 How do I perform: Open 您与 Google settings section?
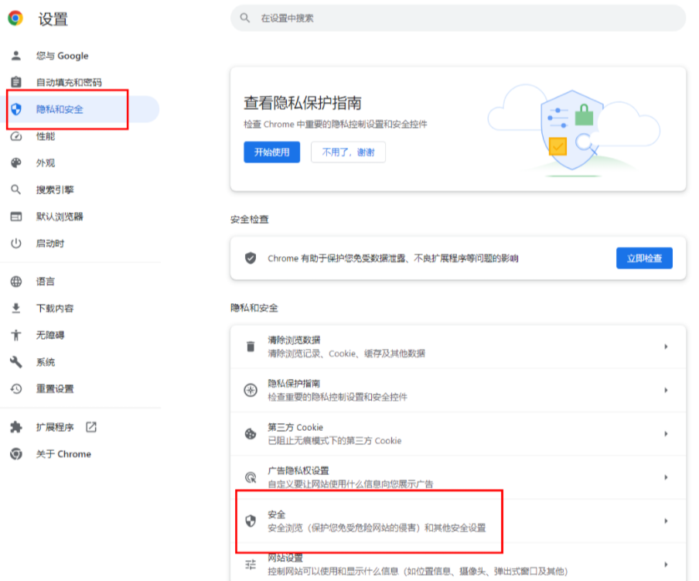coord(63,56)
